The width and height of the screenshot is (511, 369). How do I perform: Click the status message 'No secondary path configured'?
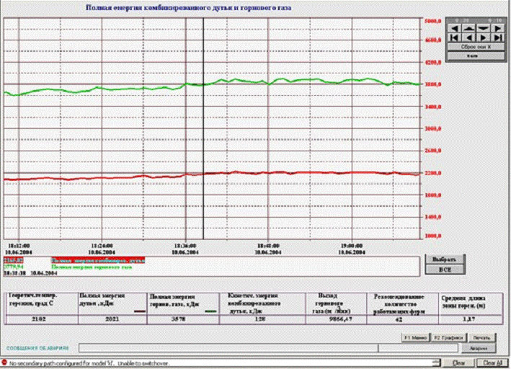point(89,363)
